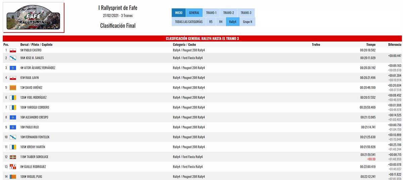The image size is (403, 180).
Task: Click difference +00:00.447 for Sanles
Action: [x=394, y=56]
